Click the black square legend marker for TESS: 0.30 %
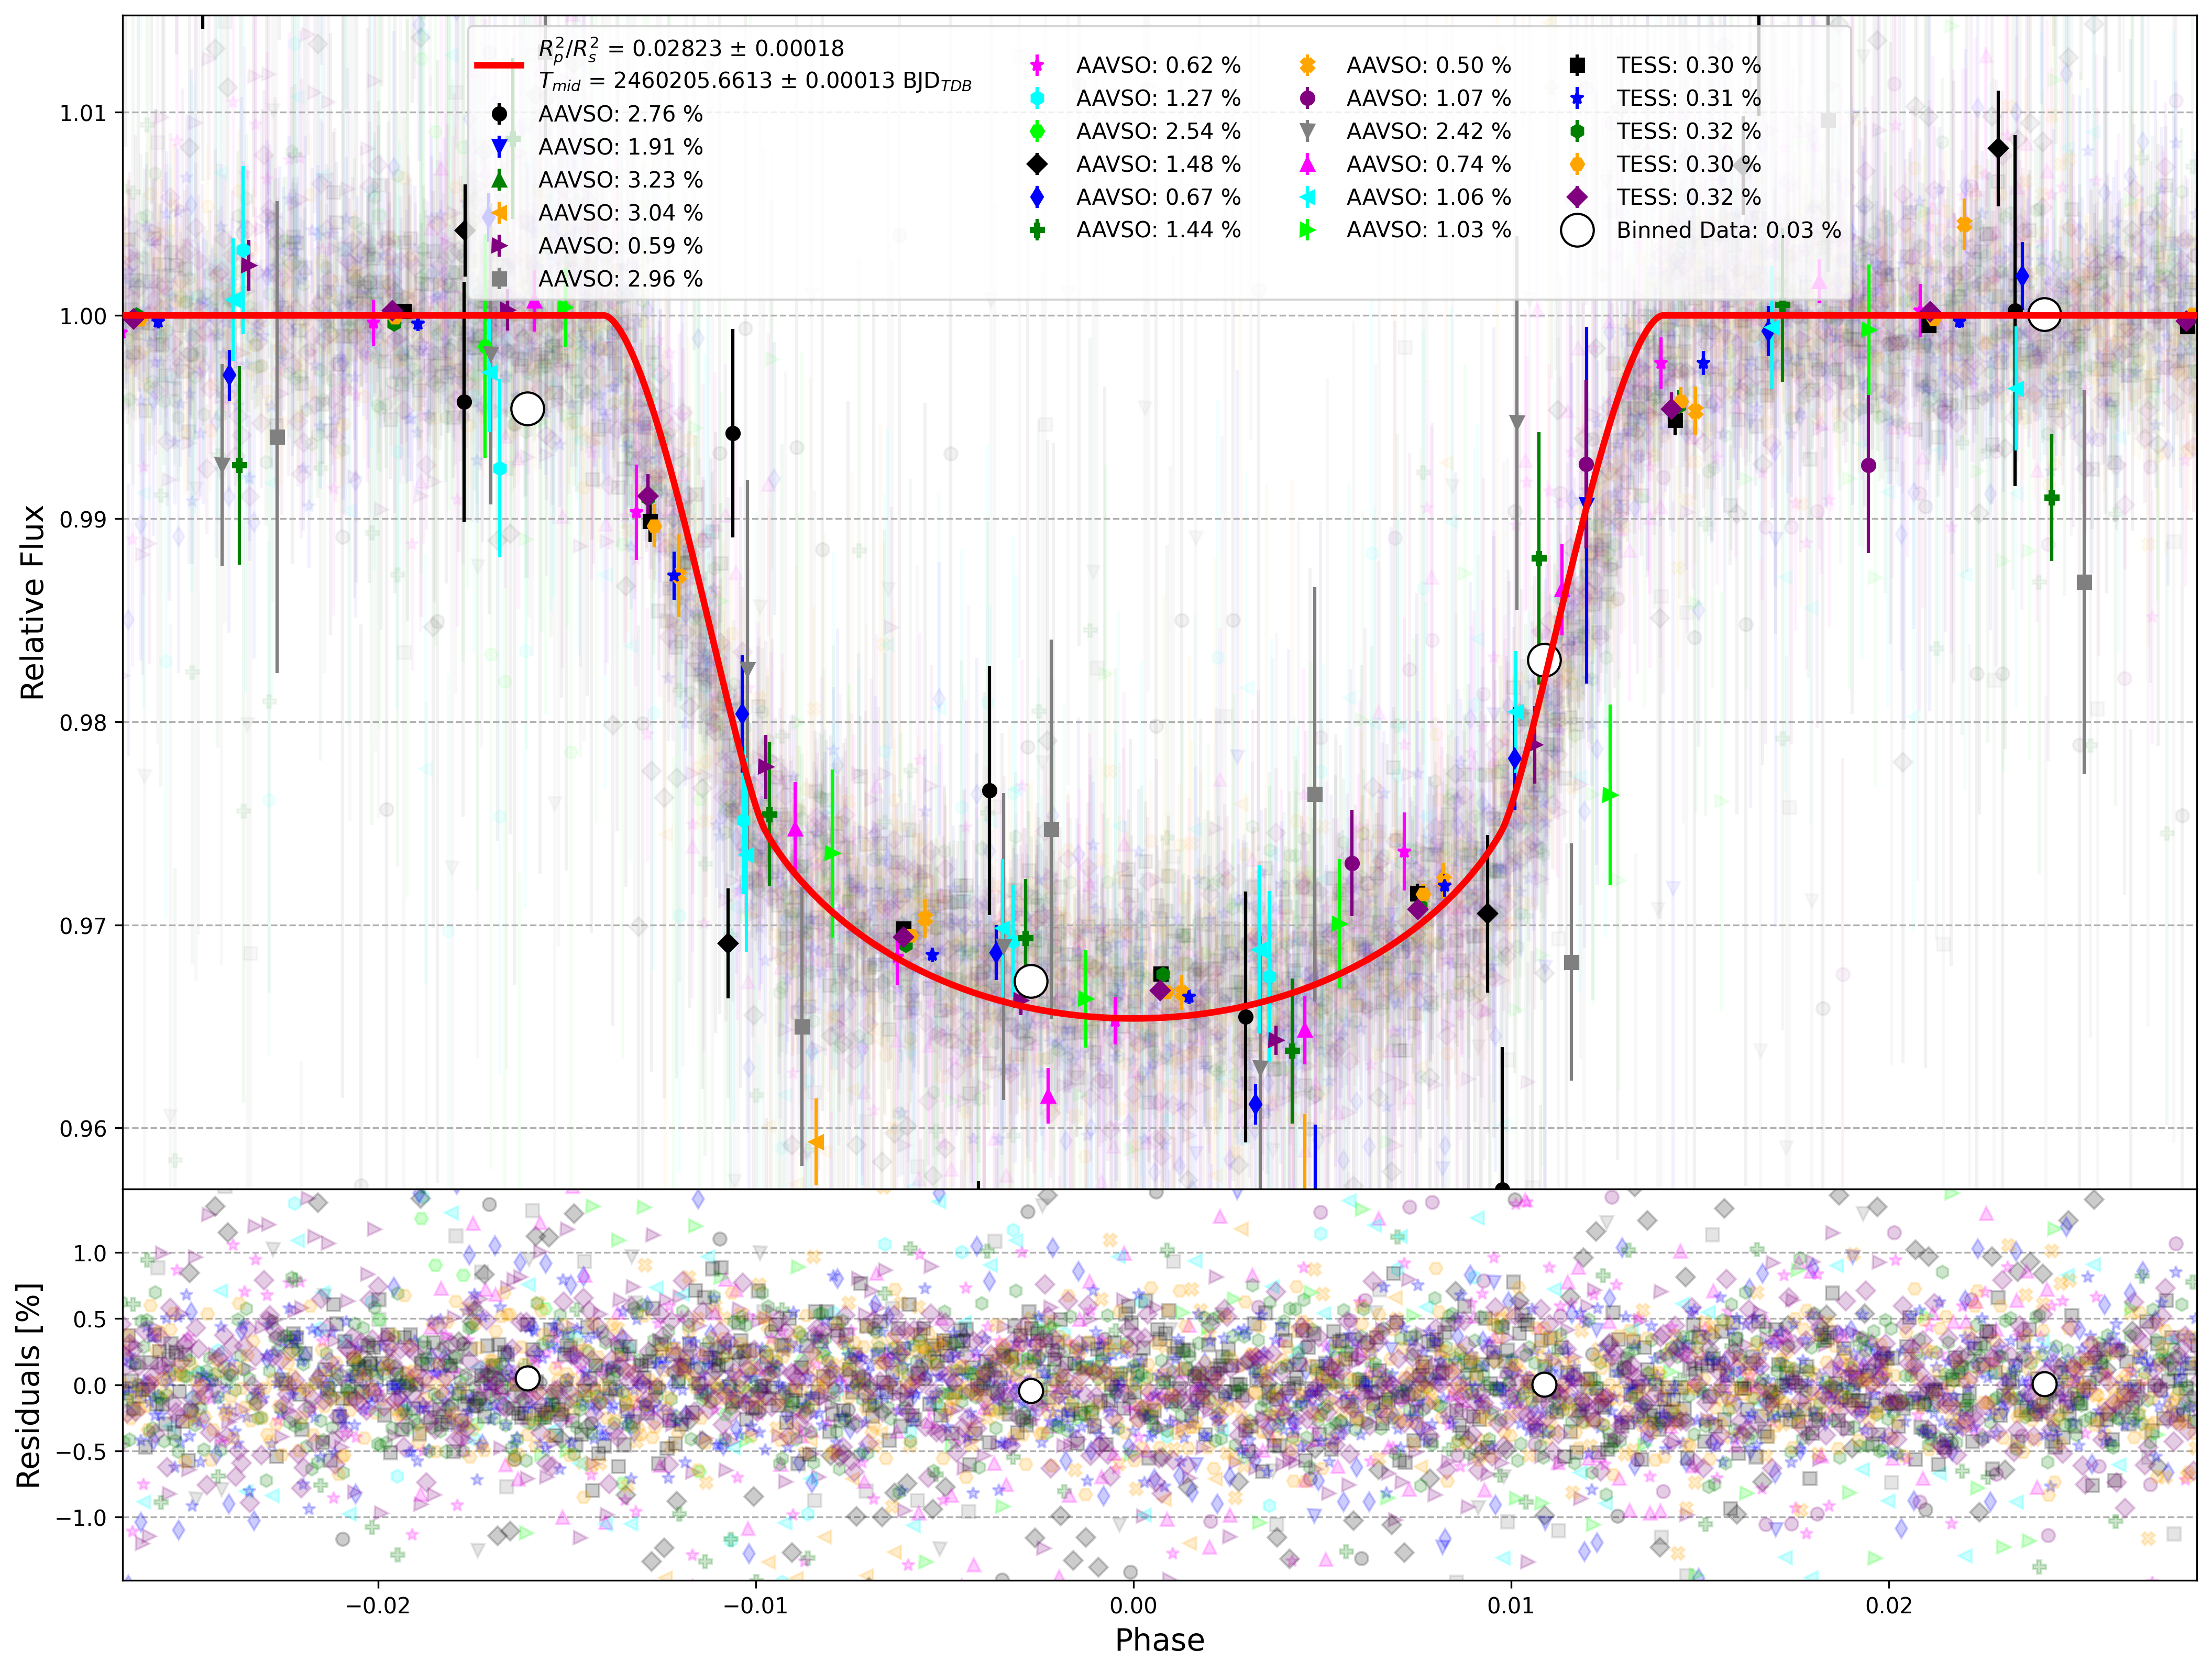 (x=1577, y=65)
